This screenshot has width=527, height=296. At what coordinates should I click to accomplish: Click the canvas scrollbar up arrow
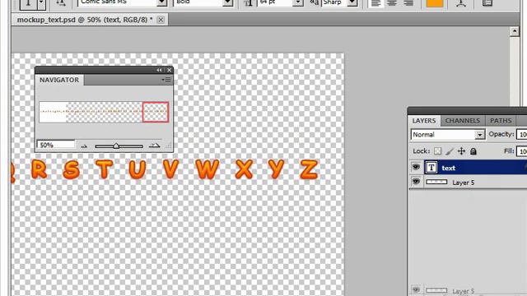[515, 31]
